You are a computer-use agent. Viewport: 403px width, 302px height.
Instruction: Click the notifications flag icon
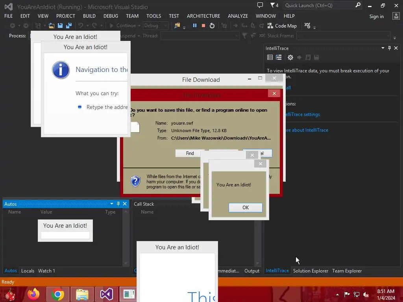274,5
